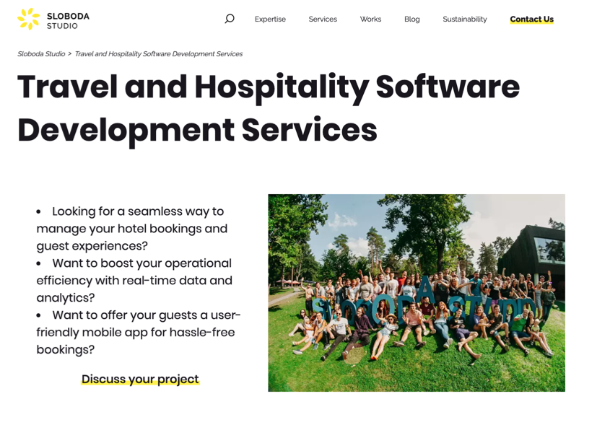Expand the Expertise navigation menu
This screenshot has width=597, height=425.
tap(270, 19)
